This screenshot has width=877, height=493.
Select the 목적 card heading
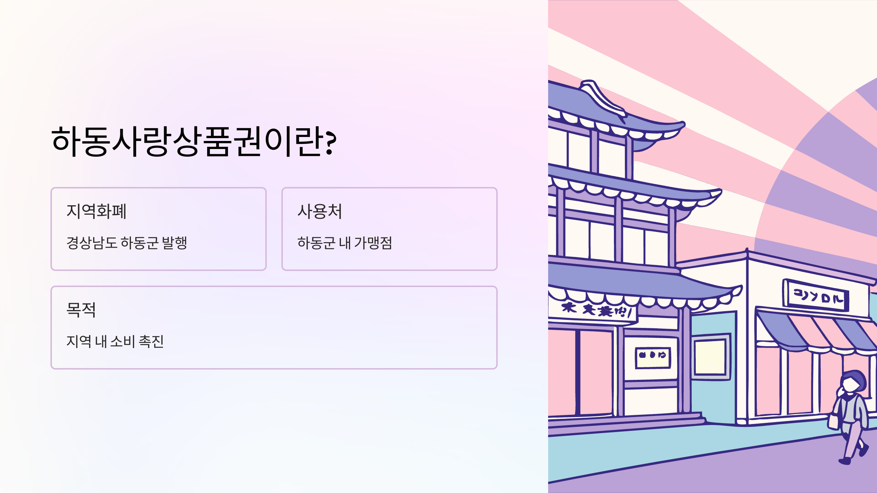(81, 310)
